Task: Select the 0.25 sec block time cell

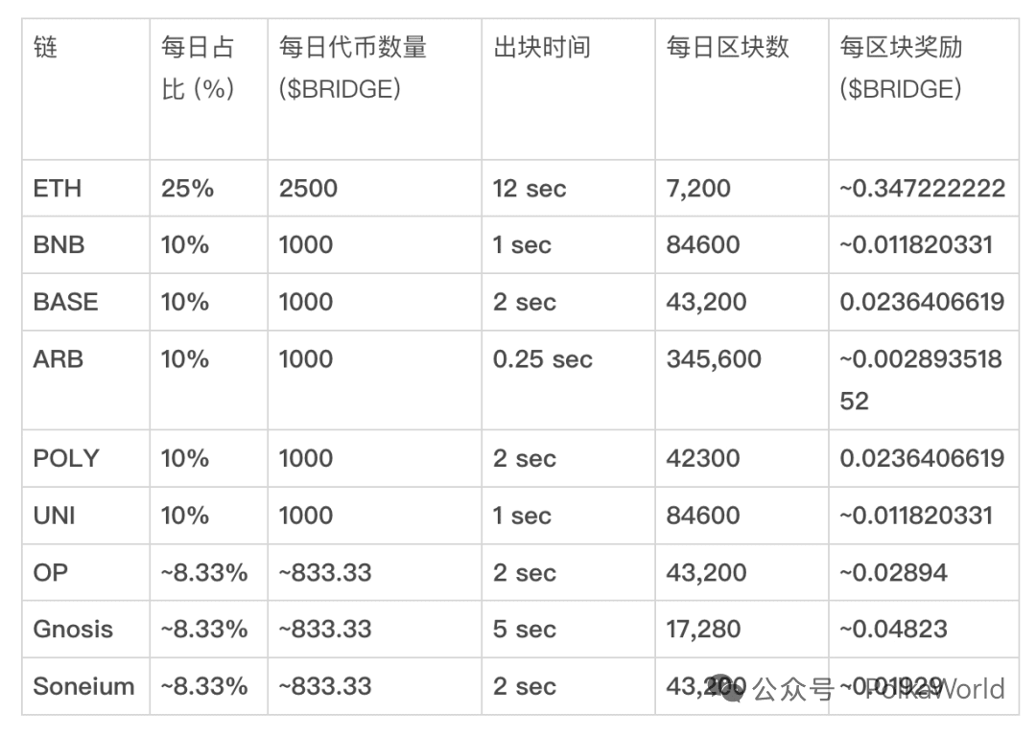Action: (543, 359)
